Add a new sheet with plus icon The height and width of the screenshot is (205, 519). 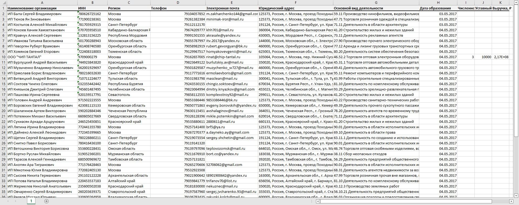[46, 201]
